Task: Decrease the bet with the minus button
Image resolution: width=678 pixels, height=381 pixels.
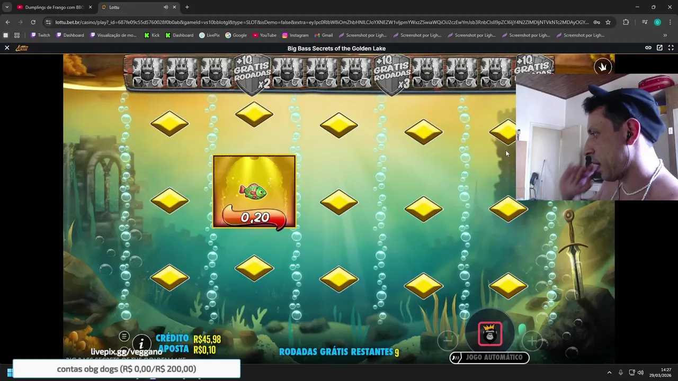Action: (x=448, y=341)
